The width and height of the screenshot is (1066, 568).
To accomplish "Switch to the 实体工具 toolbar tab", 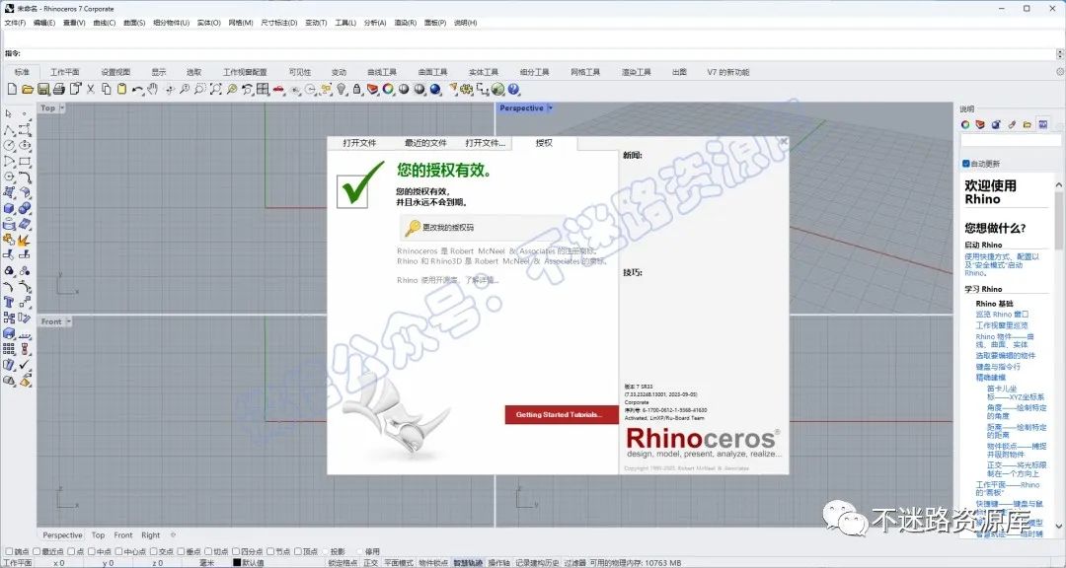I will [484, 72].
